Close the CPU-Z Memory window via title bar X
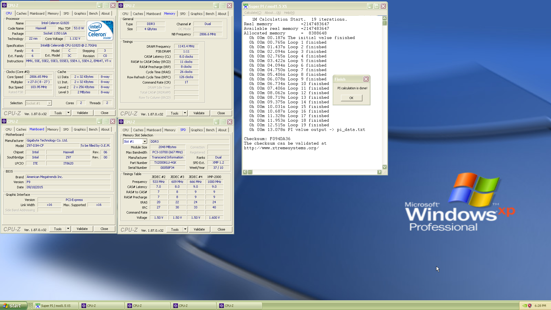The width and height of the screenshot is (551, 310). point(229,5)
